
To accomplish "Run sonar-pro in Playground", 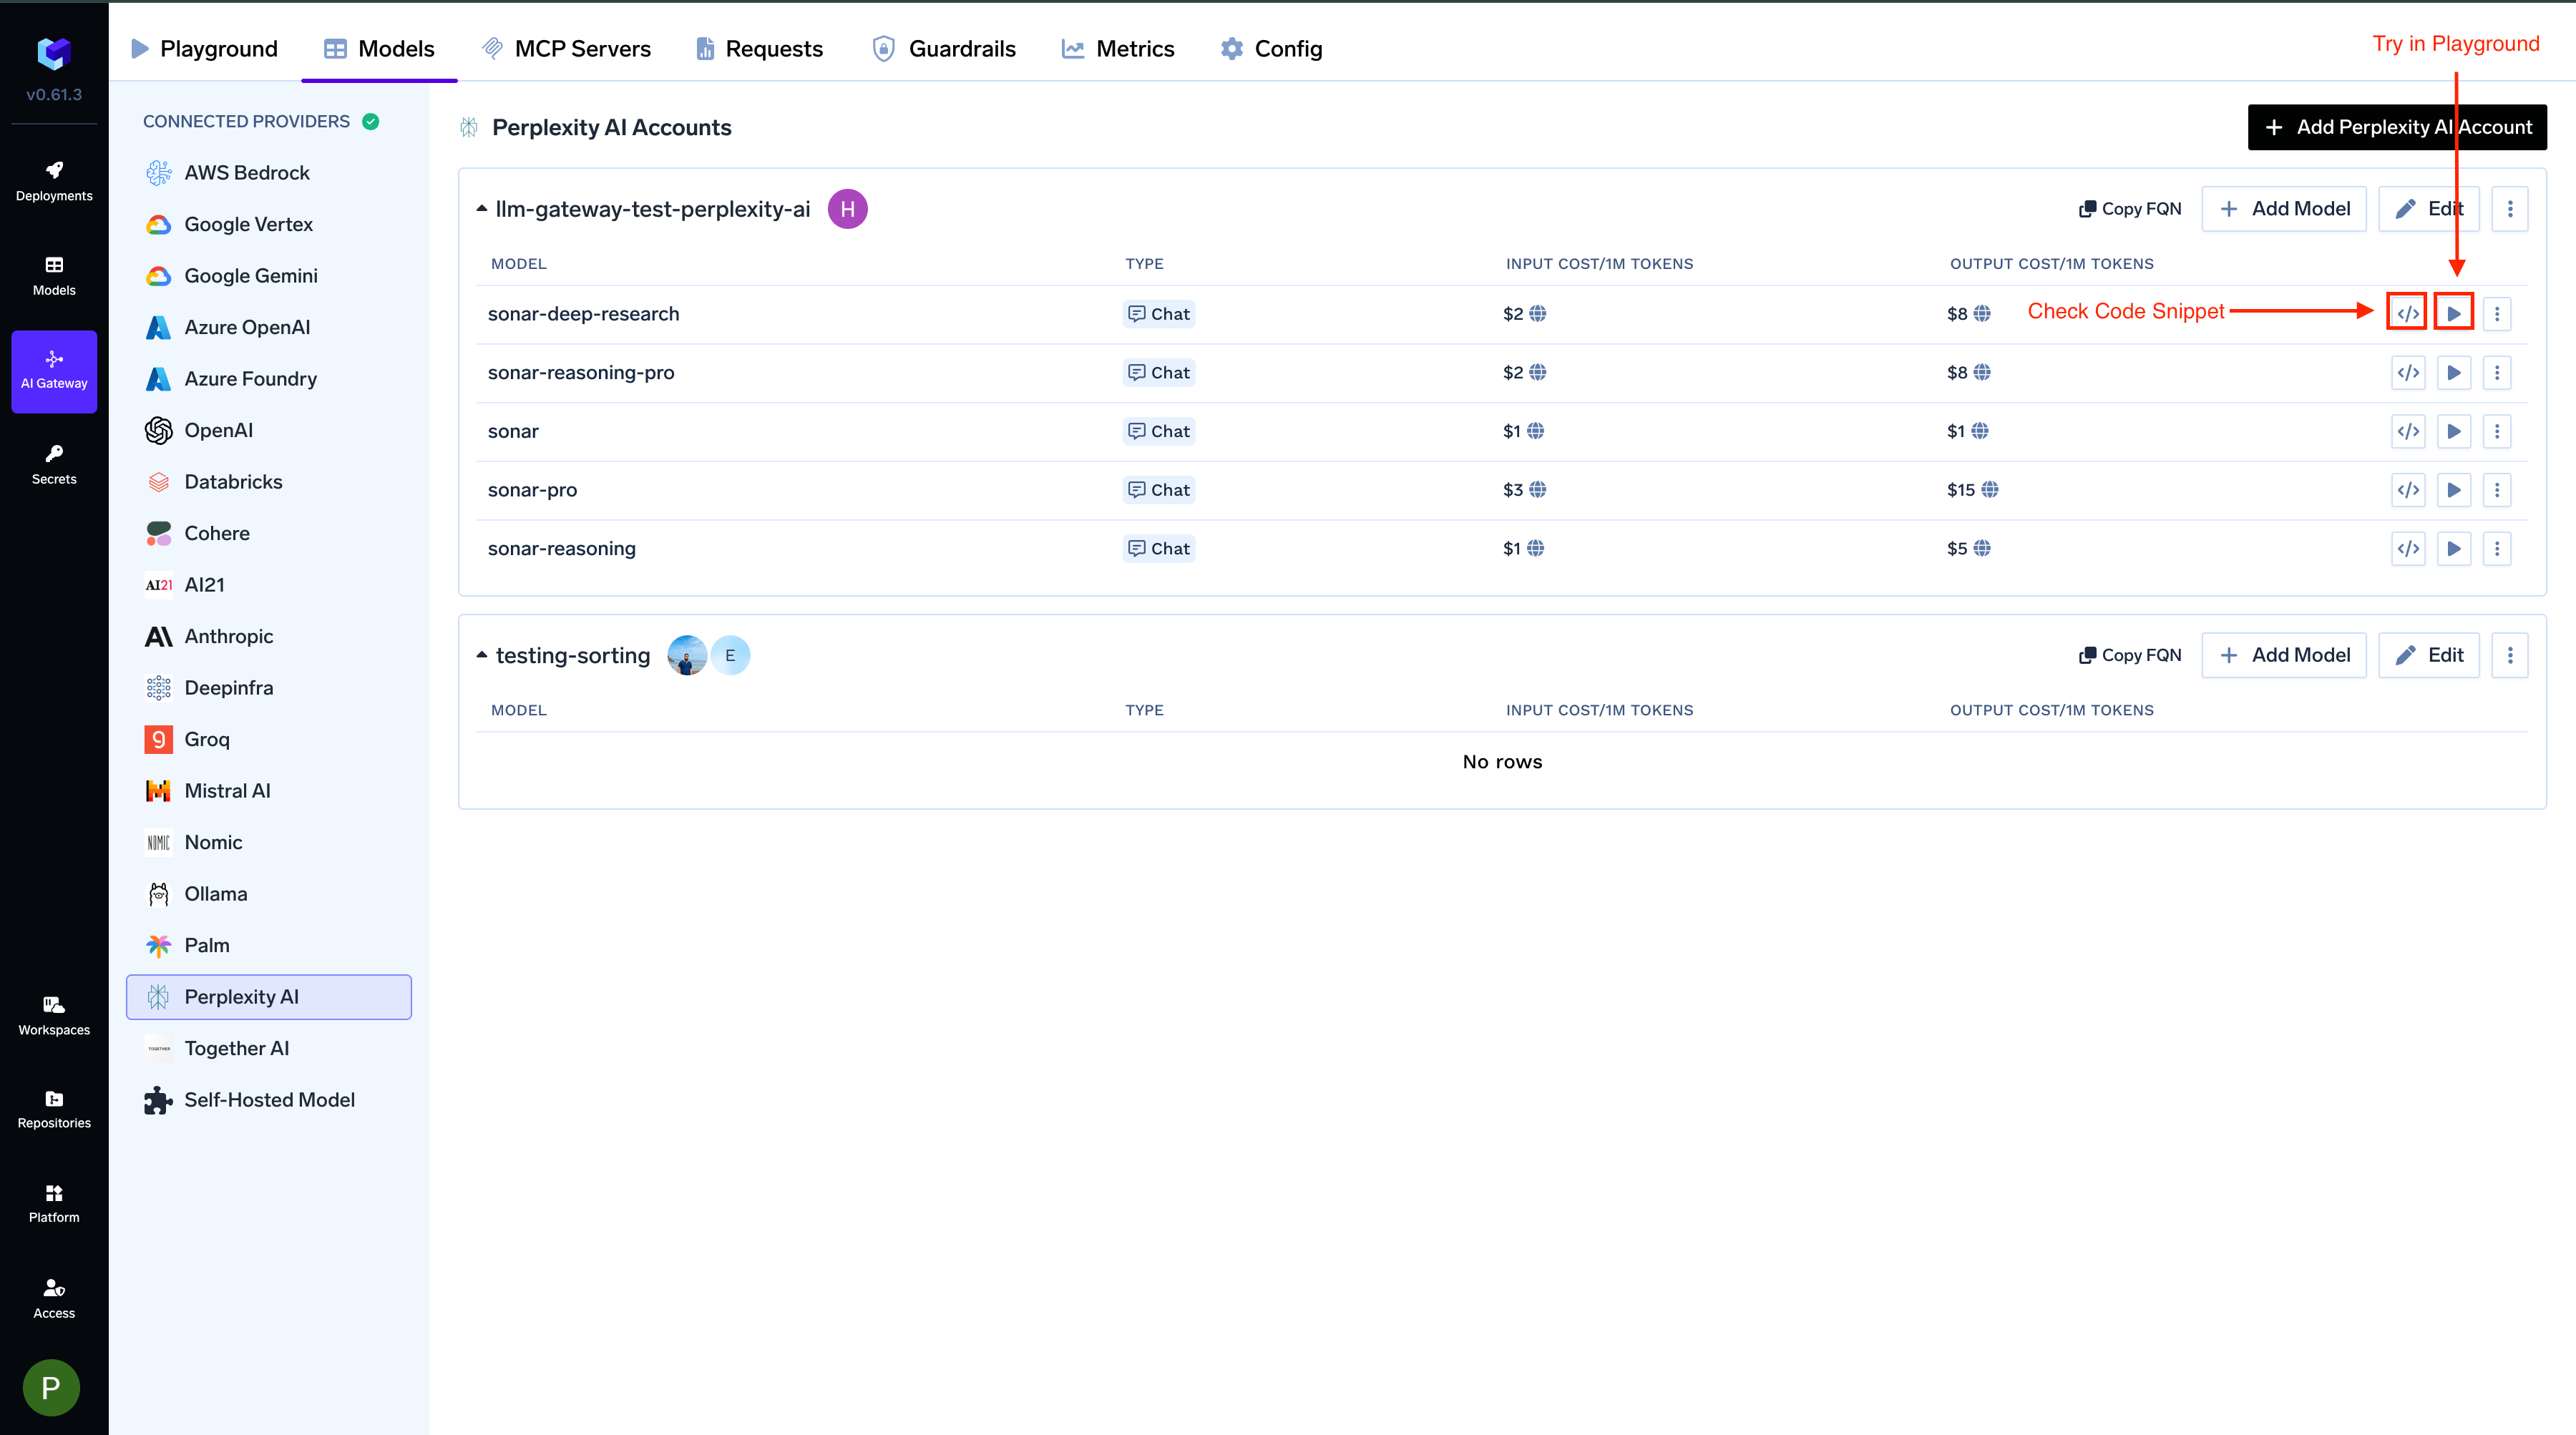I will tap(2454, 490).
